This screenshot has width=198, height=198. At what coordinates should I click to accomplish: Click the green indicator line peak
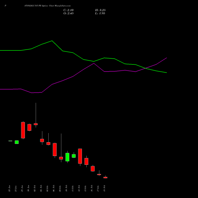click(52, 41)
